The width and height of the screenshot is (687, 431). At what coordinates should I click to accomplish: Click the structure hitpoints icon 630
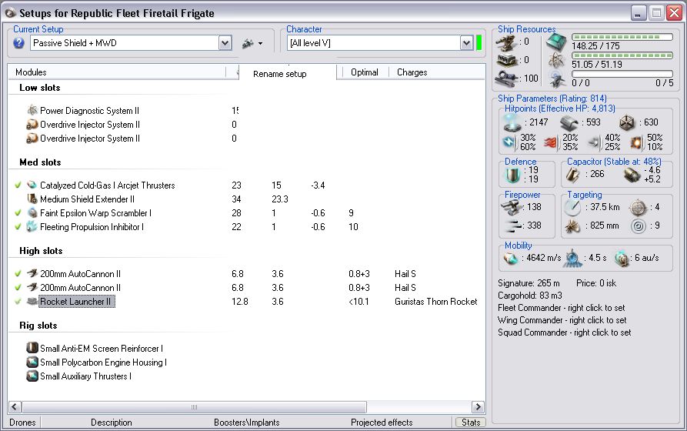point(627,123)
